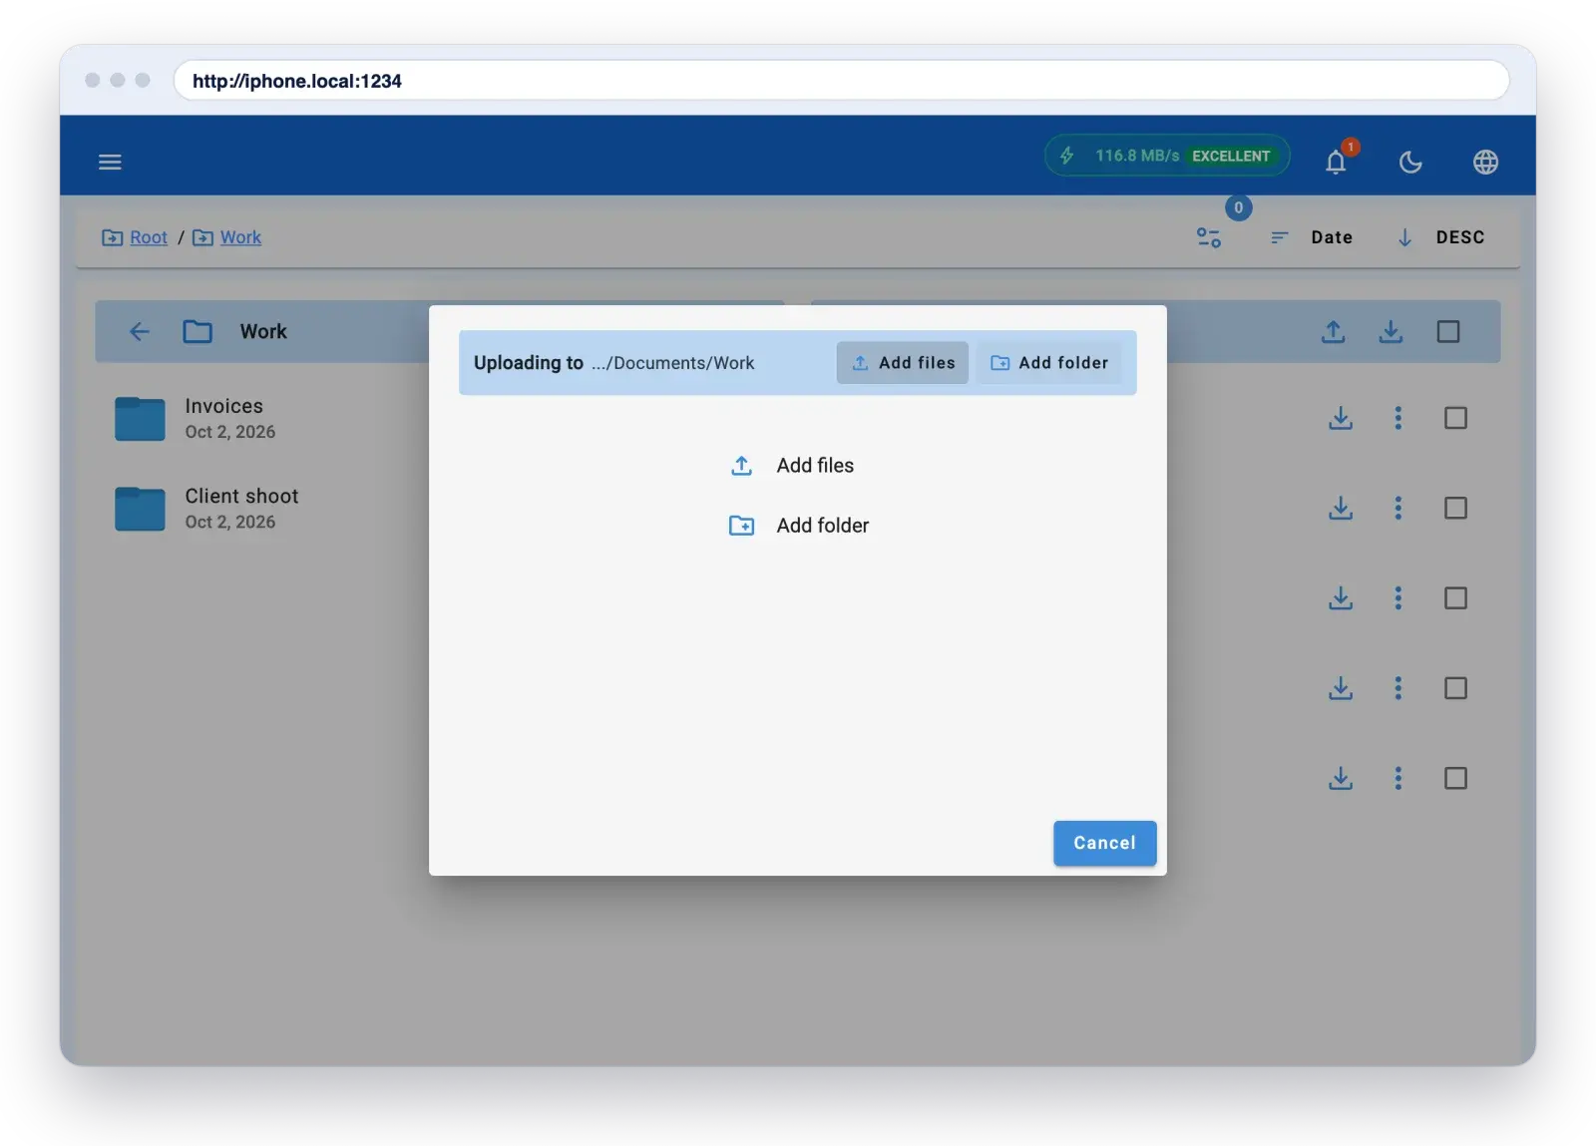The width and height of the screenshot is (1596, 1146).
Task: Open the filter options icon
Action: 1209,237
